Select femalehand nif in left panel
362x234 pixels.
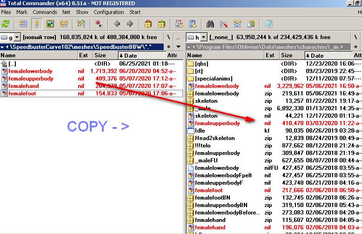[x=92, y=86]
